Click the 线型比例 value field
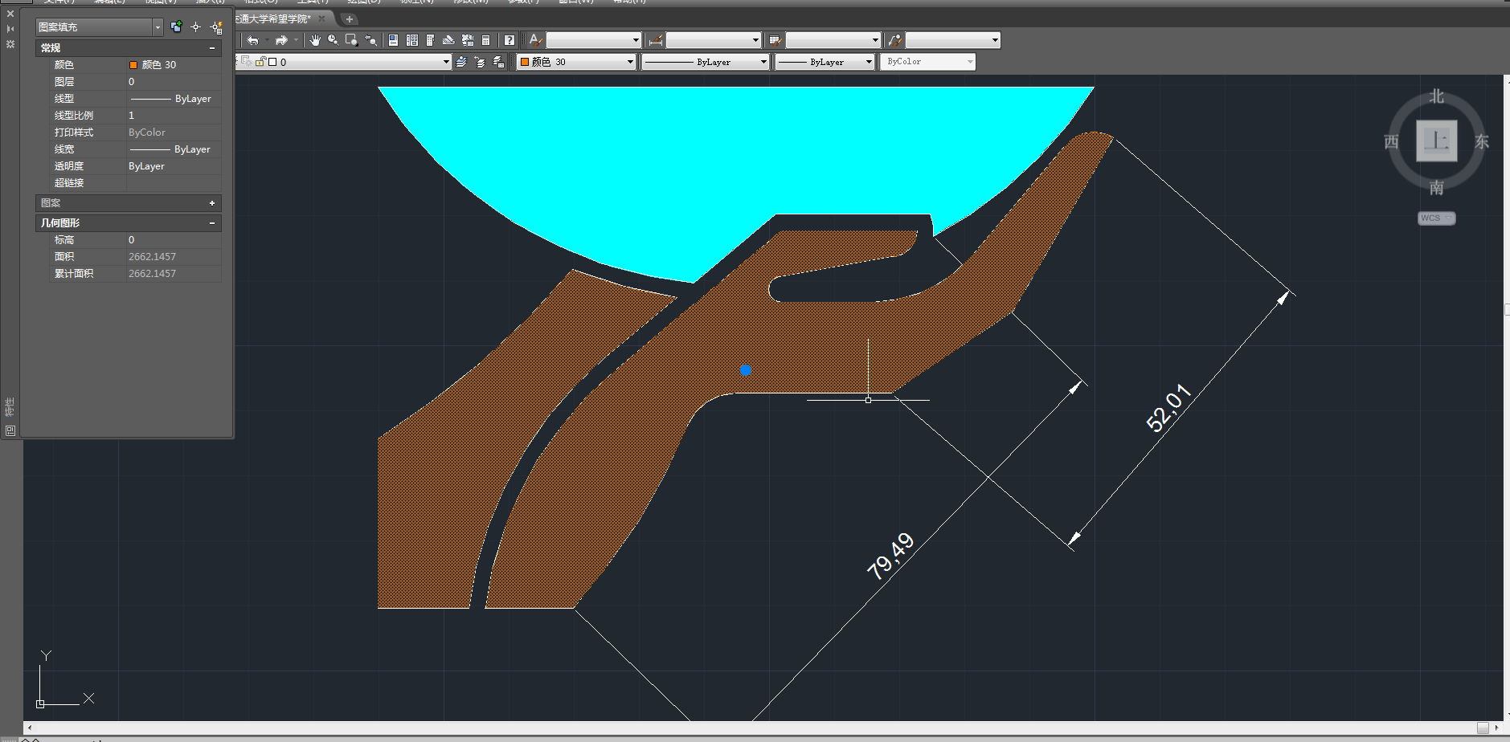Screen dimensions: 1510x742 172,116
